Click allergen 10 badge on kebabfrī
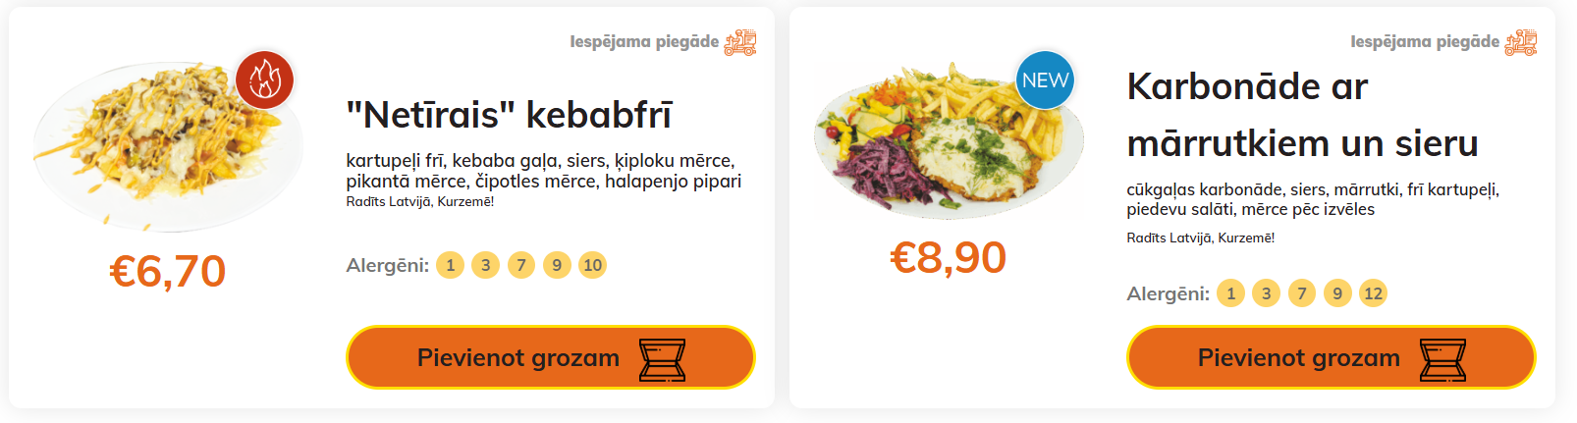 tap(592, 265)
